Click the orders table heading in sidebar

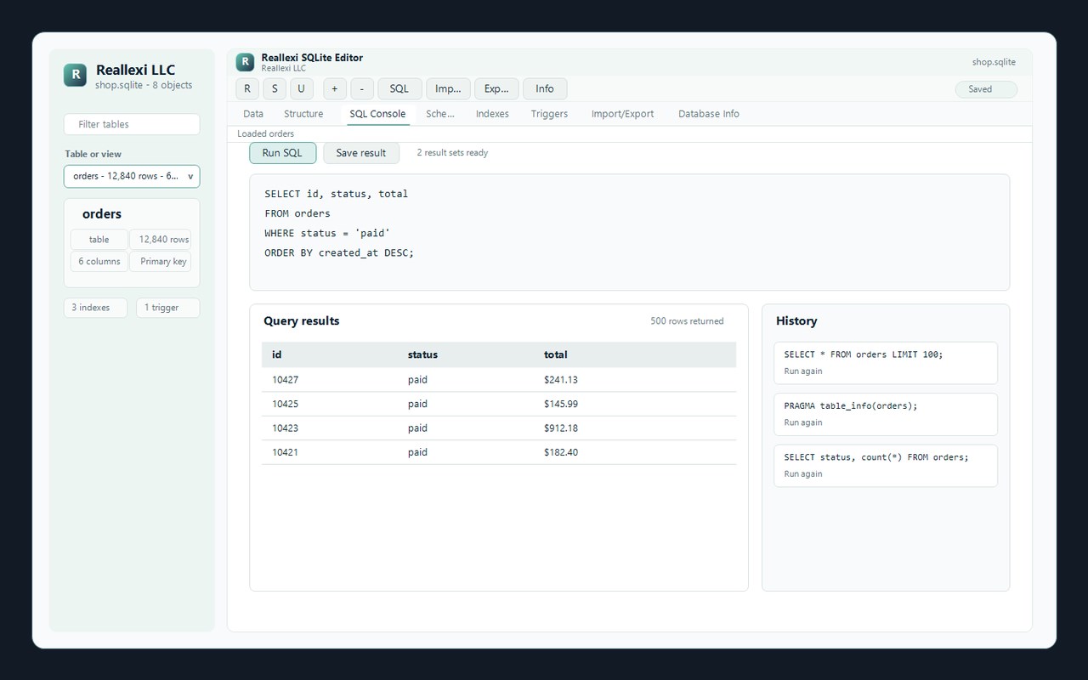point(102,214)
